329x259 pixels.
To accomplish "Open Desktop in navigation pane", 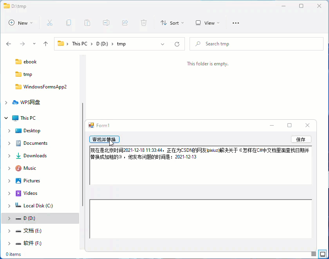I will 32,131.
